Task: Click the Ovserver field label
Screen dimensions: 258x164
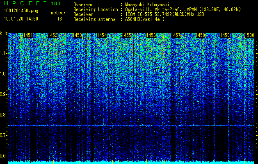Action: pyautogui.click(x=83, y=5)
